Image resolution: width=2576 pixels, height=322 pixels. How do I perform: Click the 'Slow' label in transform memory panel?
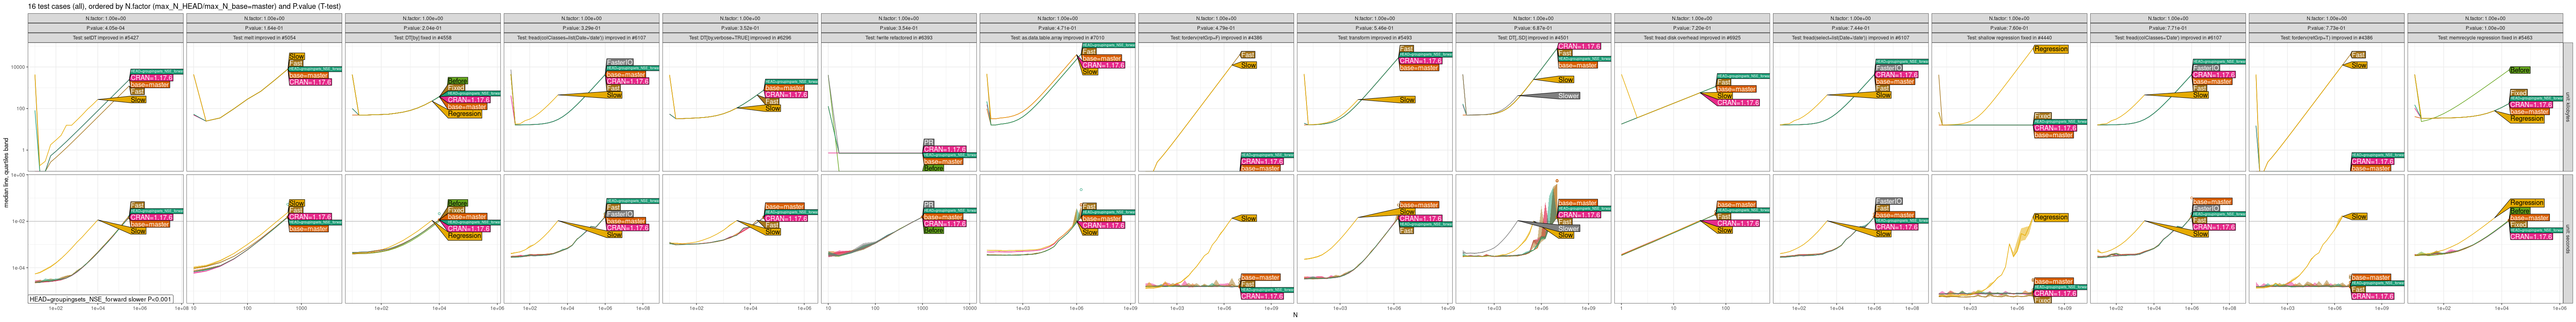point(1407,100)
